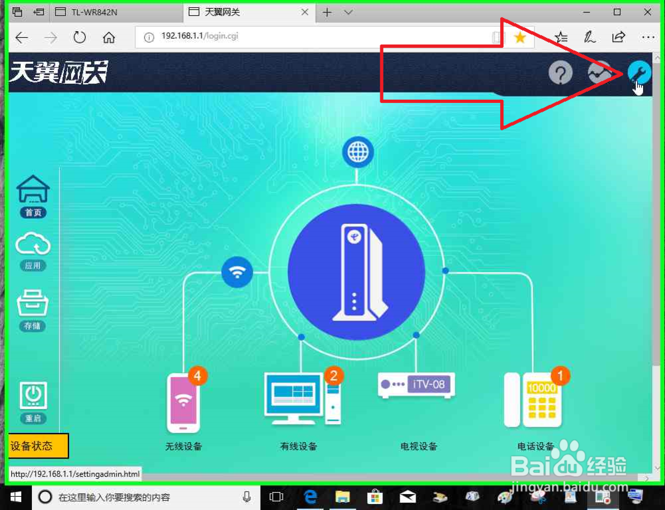Close the 天翼网关 tab
This screenshot has width=665, height=510.
coord(305,12)
